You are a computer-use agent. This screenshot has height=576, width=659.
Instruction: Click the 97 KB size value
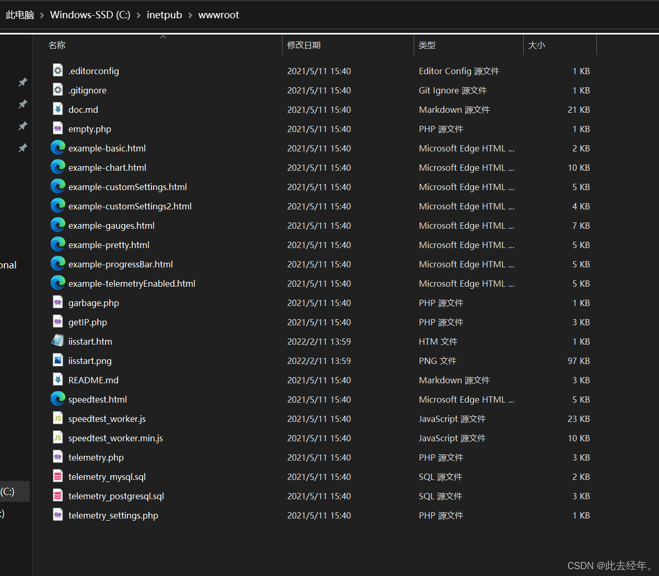pyautogui.click(x=579, y=361)
